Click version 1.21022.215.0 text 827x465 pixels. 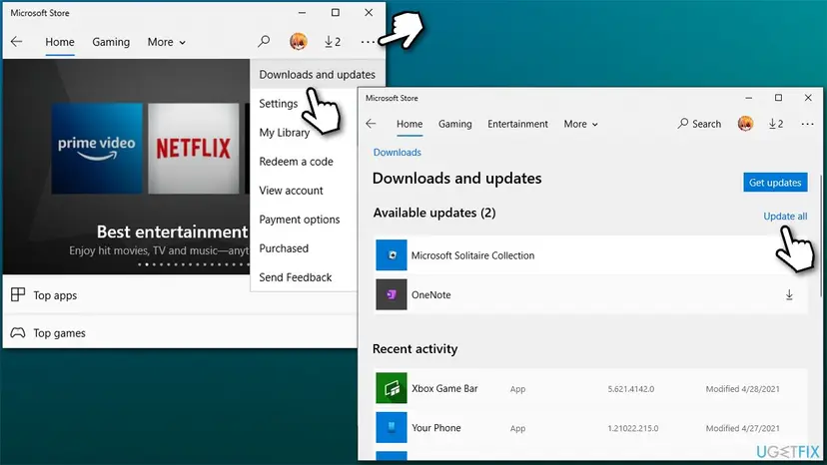click(633, 429)
